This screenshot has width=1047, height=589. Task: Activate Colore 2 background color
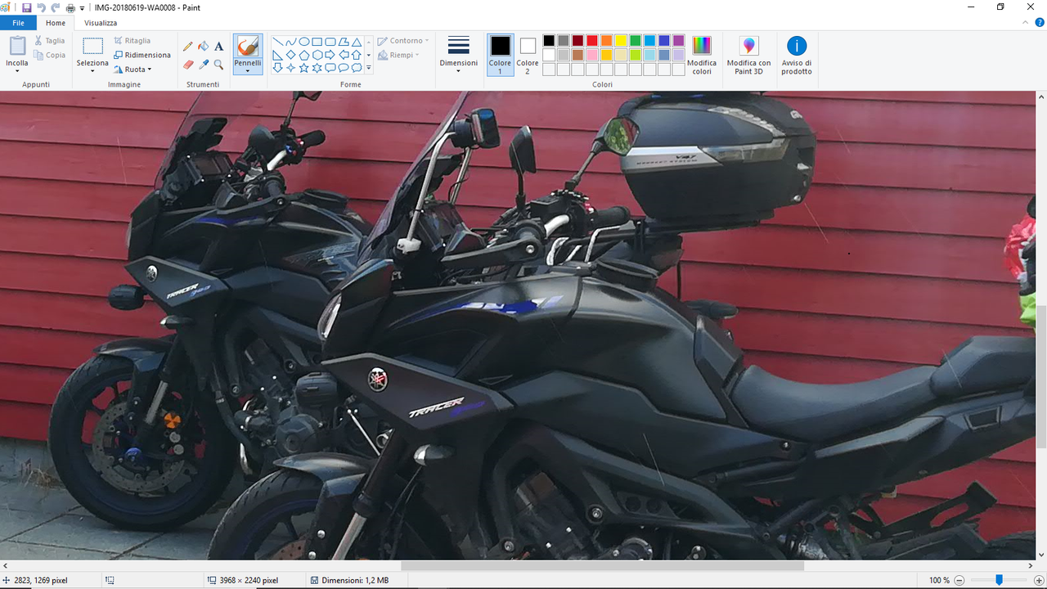pyautogui.click(x=528, y=55)
